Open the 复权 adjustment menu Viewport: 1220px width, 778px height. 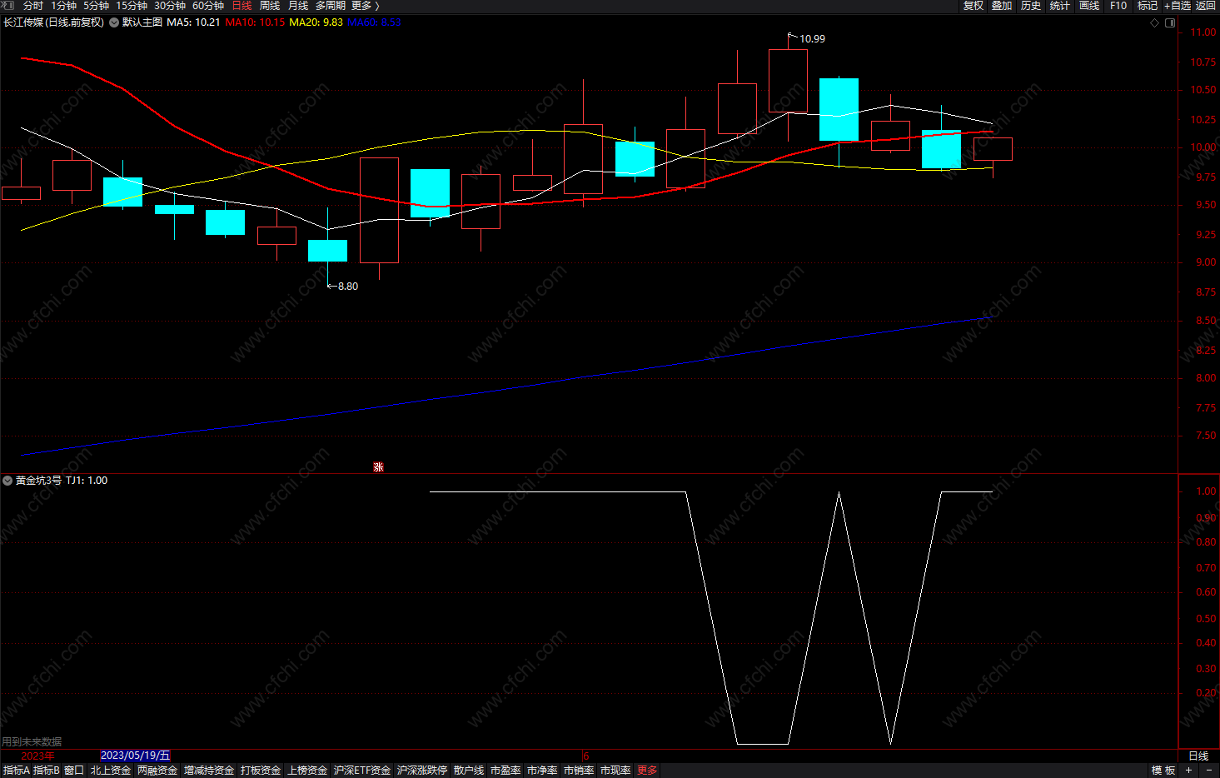pyautogui.click(x=974, y=6)
